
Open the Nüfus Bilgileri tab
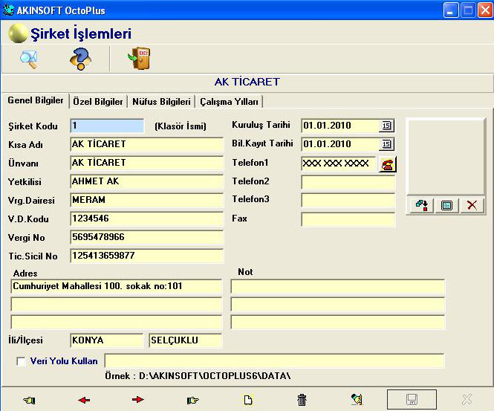coord(161,102)
